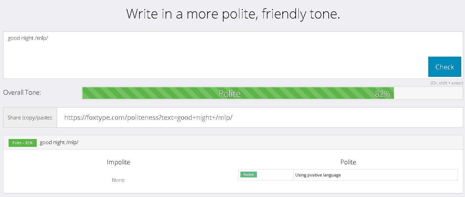Click 'None' under the Impolite column
This screenshot has height=197, width=465.
coord(118,180)
